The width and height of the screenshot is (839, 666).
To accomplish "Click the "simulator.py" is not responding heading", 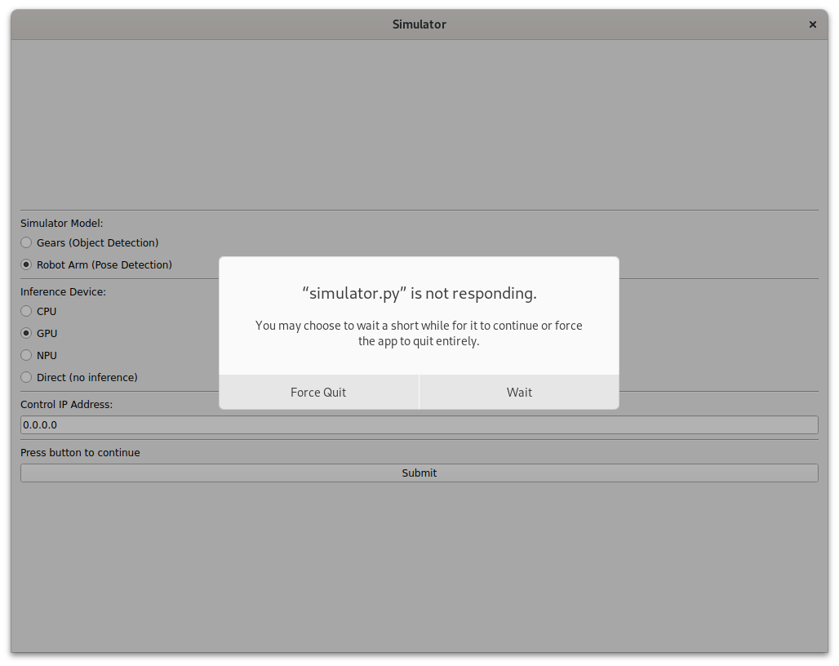I will click(419, 293).
